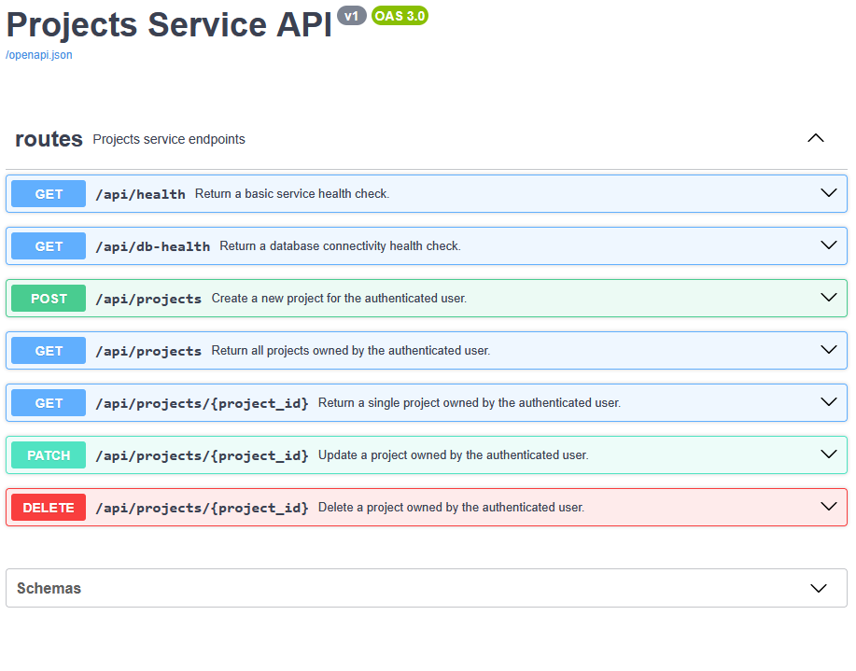Collapse the routes section chevron

[816, 138]
